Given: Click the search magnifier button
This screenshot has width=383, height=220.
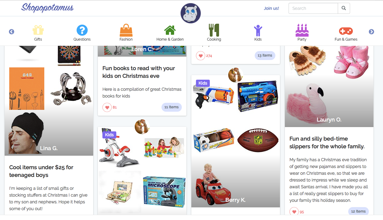Looking at the screenshot, I should coord(344,8).
